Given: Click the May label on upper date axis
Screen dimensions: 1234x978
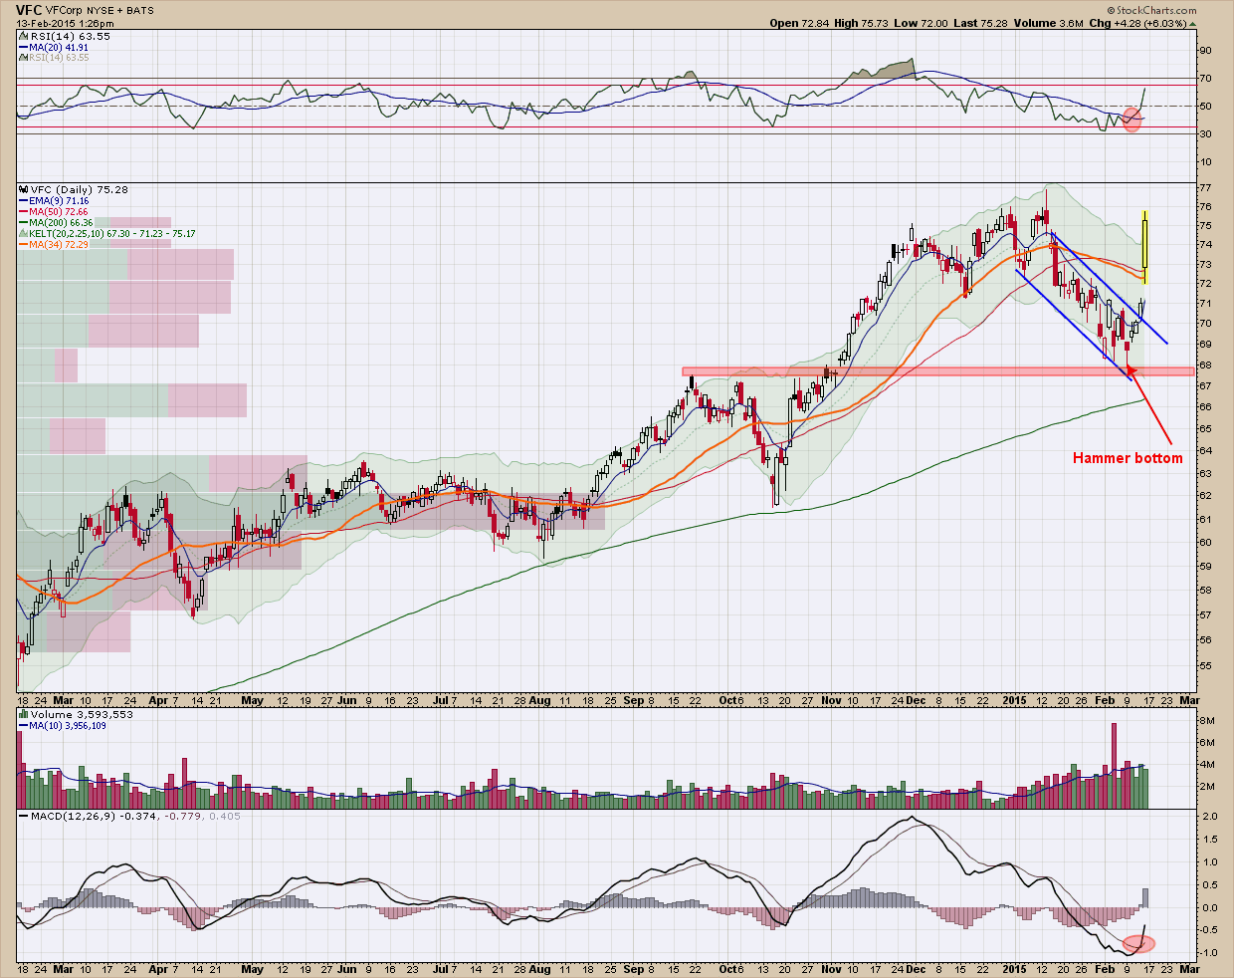Looking at the screenshot, I should pyautogui.click(x=252, y=700).
